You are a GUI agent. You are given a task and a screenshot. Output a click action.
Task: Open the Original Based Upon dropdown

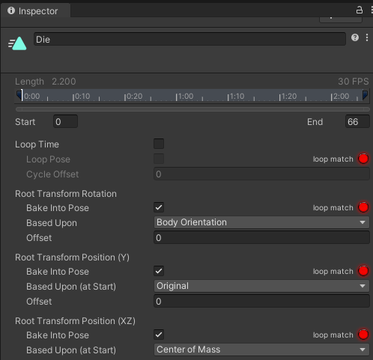(261, 286)
